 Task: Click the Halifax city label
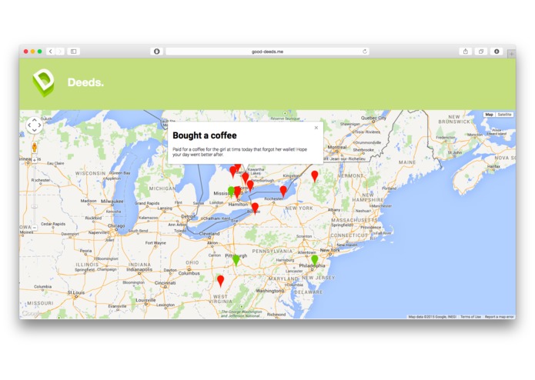493,166
